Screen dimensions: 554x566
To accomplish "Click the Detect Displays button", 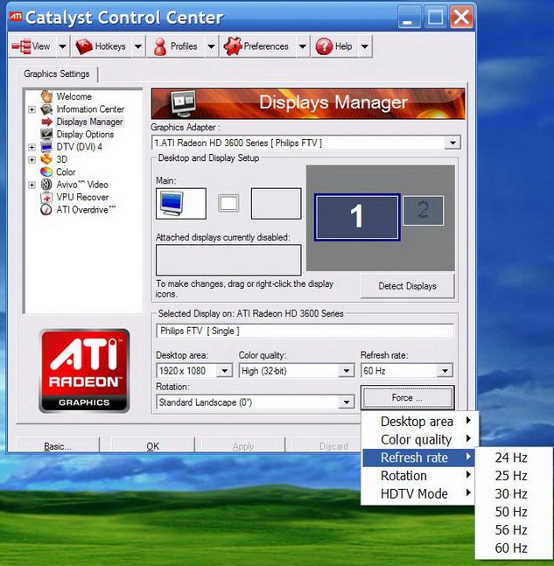I will point(407,286).
